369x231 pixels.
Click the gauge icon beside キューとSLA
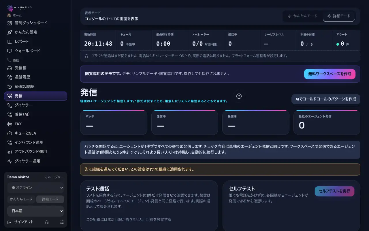10,133
